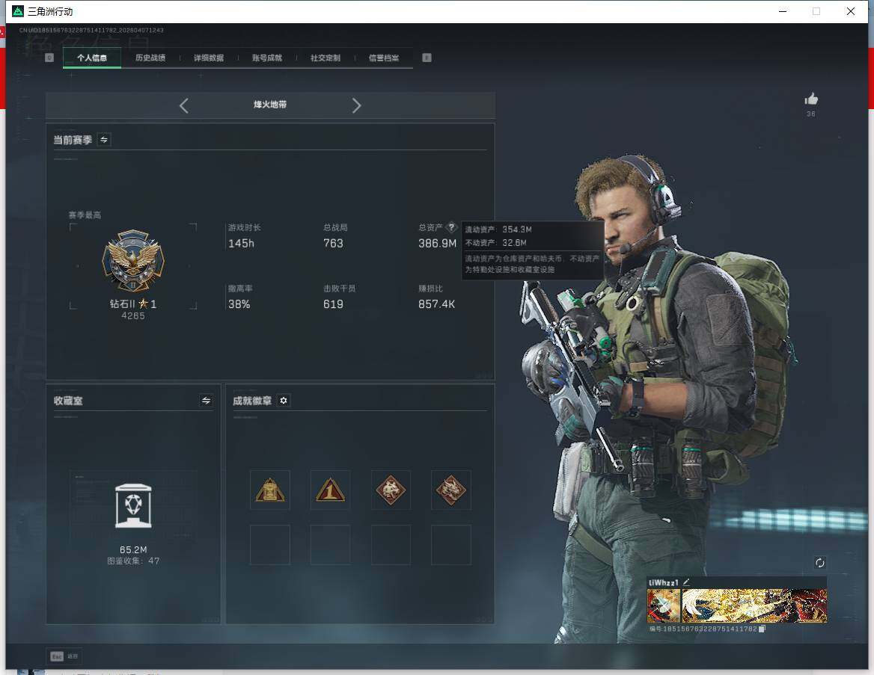Click the 总资产 question mark help icon
The image size is (874, 675).
point(451,226)
